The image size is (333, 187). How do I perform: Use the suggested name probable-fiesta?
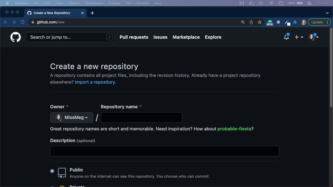point(234,129)
